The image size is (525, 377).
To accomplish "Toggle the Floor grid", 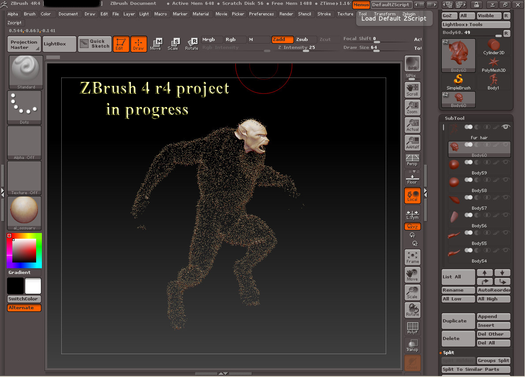I will [413, 177].
